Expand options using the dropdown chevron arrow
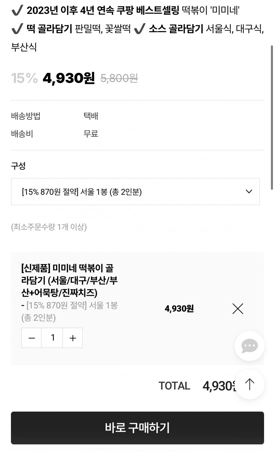The image size is (275, 451). point(249,192)
